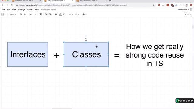Open the Arrange menu
Image resolution: width=194 pixels, height=109 pixels.
tap(22, 9)
